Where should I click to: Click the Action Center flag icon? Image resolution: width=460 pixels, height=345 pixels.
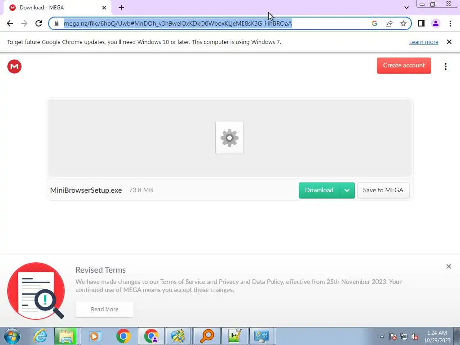(x=393, y=337)
